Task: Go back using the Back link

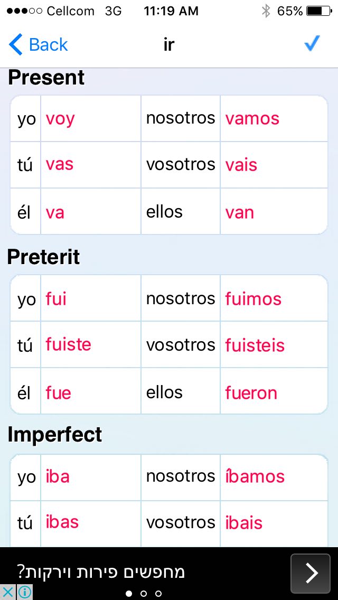Action: 48,45
